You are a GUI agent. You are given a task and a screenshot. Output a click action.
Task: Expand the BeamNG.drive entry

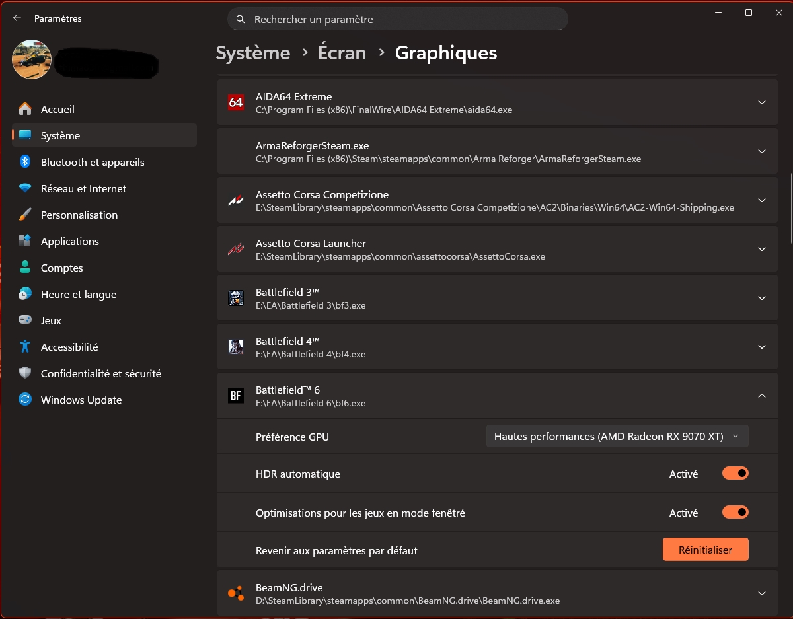761,593
